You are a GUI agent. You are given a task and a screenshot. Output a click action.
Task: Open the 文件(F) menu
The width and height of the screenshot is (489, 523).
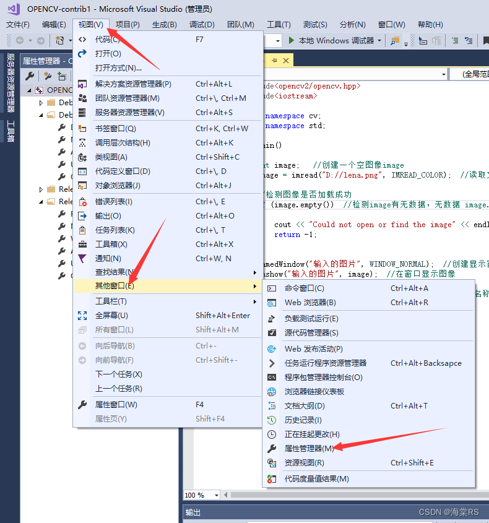18,25
